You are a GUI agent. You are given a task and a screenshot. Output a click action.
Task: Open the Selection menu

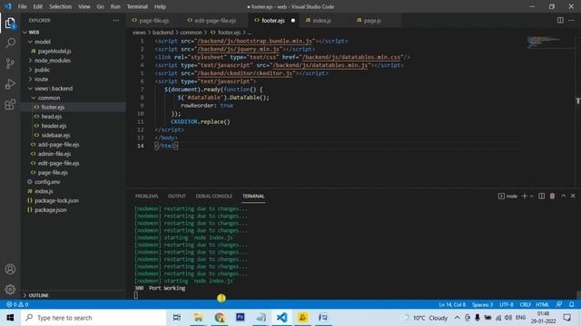coord(60,6)
